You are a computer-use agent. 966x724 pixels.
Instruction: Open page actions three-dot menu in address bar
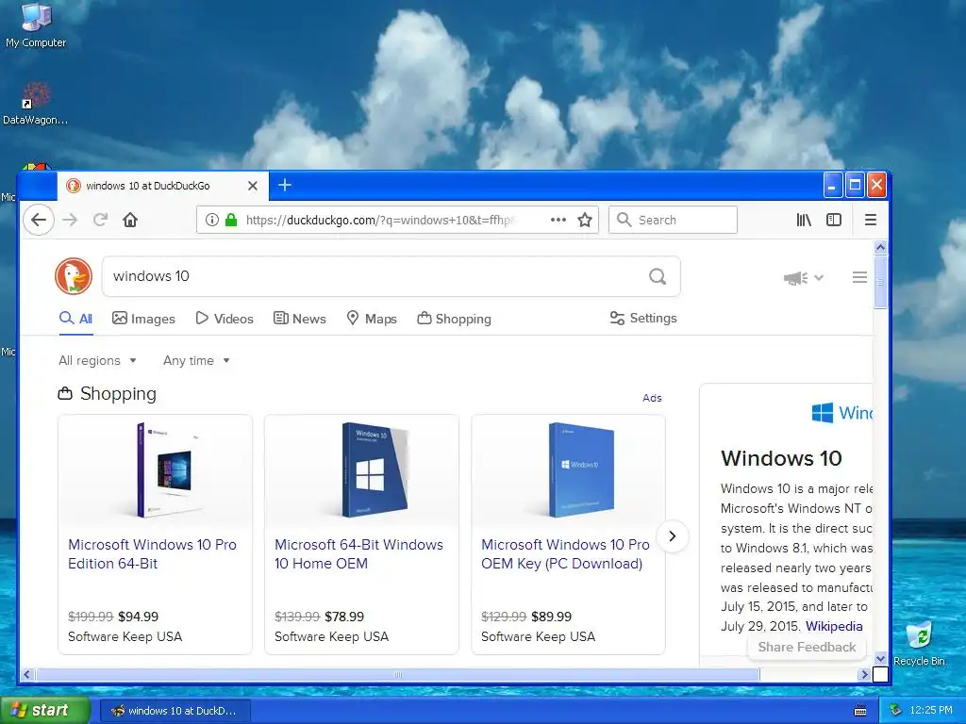tap(558, 220)
